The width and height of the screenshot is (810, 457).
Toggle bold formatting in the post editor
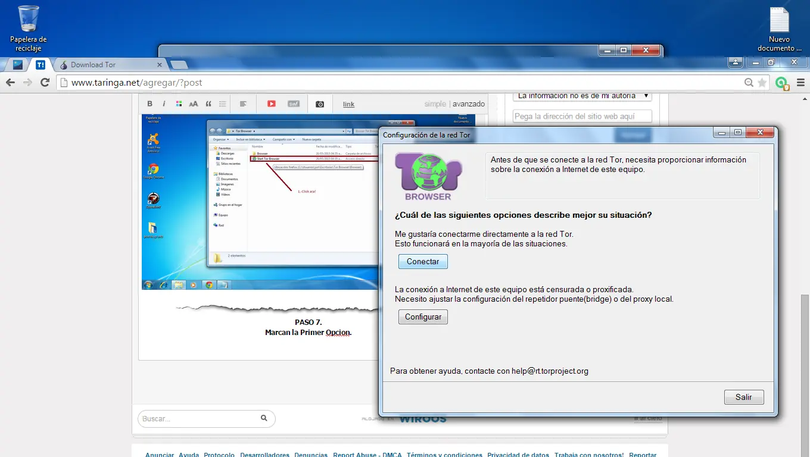(150, 104)
